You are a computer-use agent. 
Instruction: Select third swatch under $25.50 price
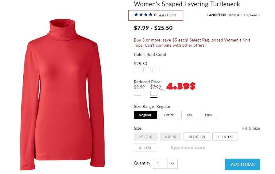click(156, 70)
